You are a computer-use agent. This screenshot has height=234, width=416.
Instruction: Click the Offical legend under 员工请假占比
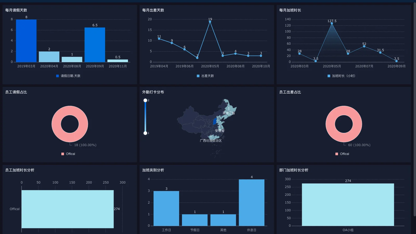tap(68, 154)
